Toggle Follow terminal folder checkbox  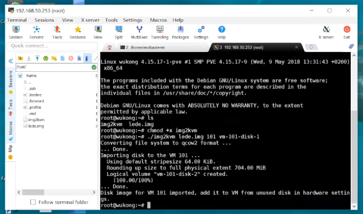tap(33, 202)
